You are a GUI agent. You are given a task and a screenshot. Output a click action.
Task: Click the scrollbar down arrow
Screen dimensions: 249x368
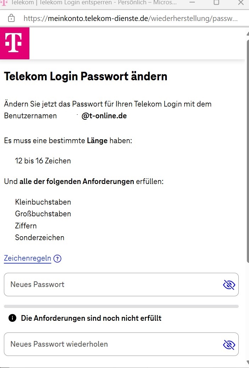point(248,363)
